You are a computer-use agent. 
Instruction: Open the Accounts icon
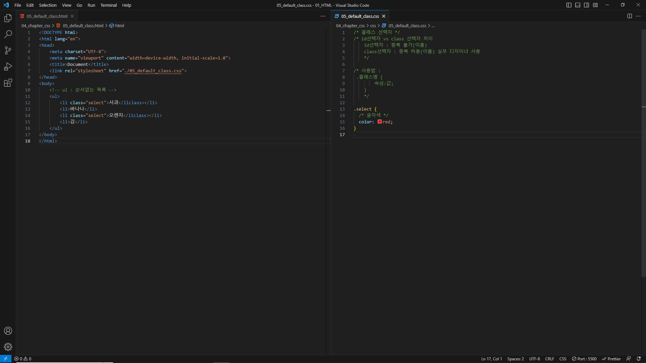pos(8,331)
